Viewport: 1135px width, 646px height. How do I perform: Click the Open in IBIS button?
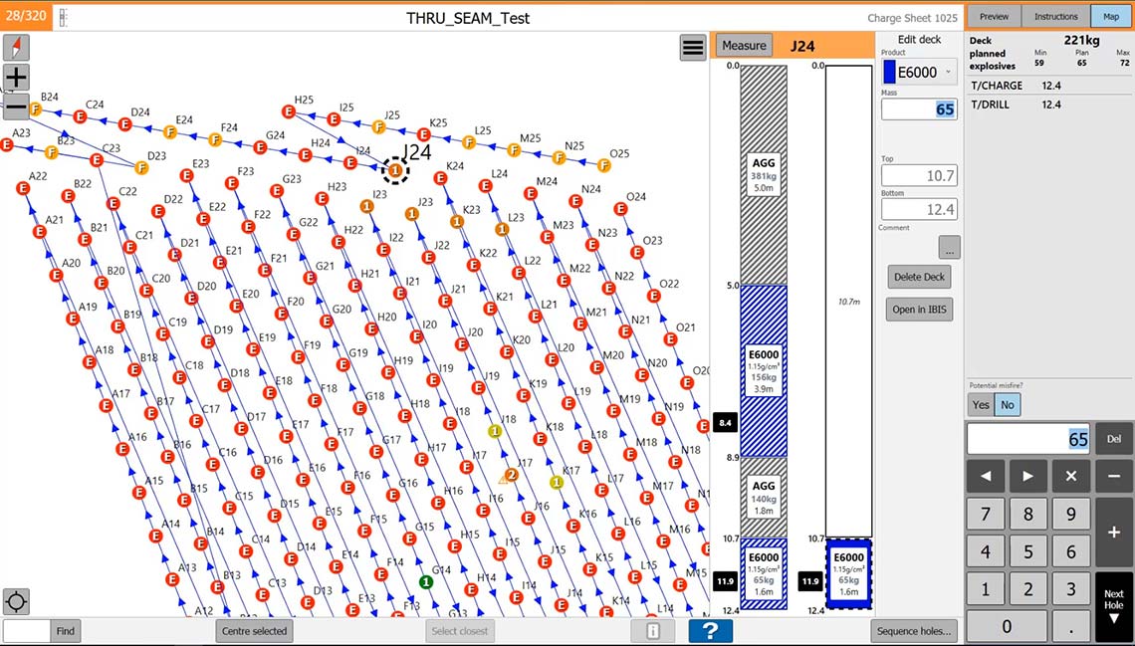[x=919, y=310]
